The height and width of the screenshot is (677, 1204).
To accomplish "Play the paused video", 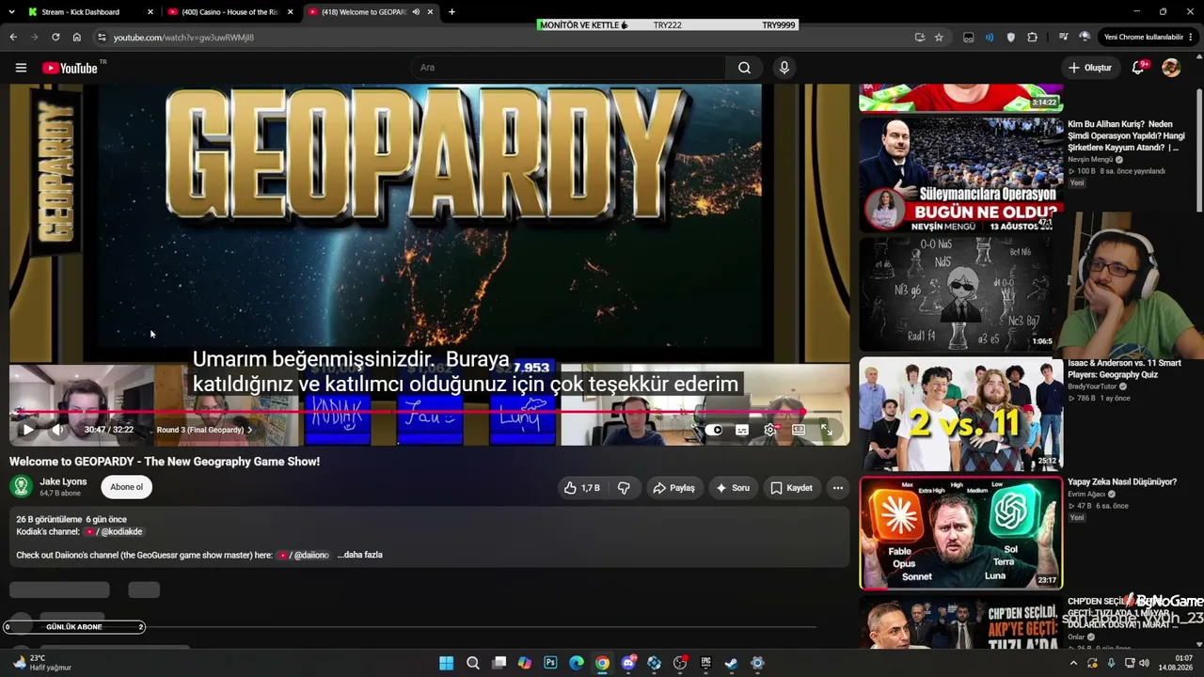I will click(x=28, y=430).
